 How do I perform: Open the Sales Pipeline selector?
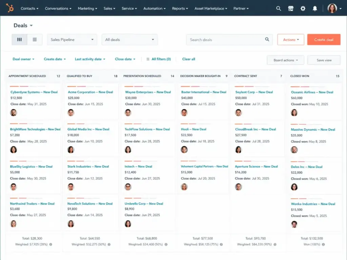72,40
